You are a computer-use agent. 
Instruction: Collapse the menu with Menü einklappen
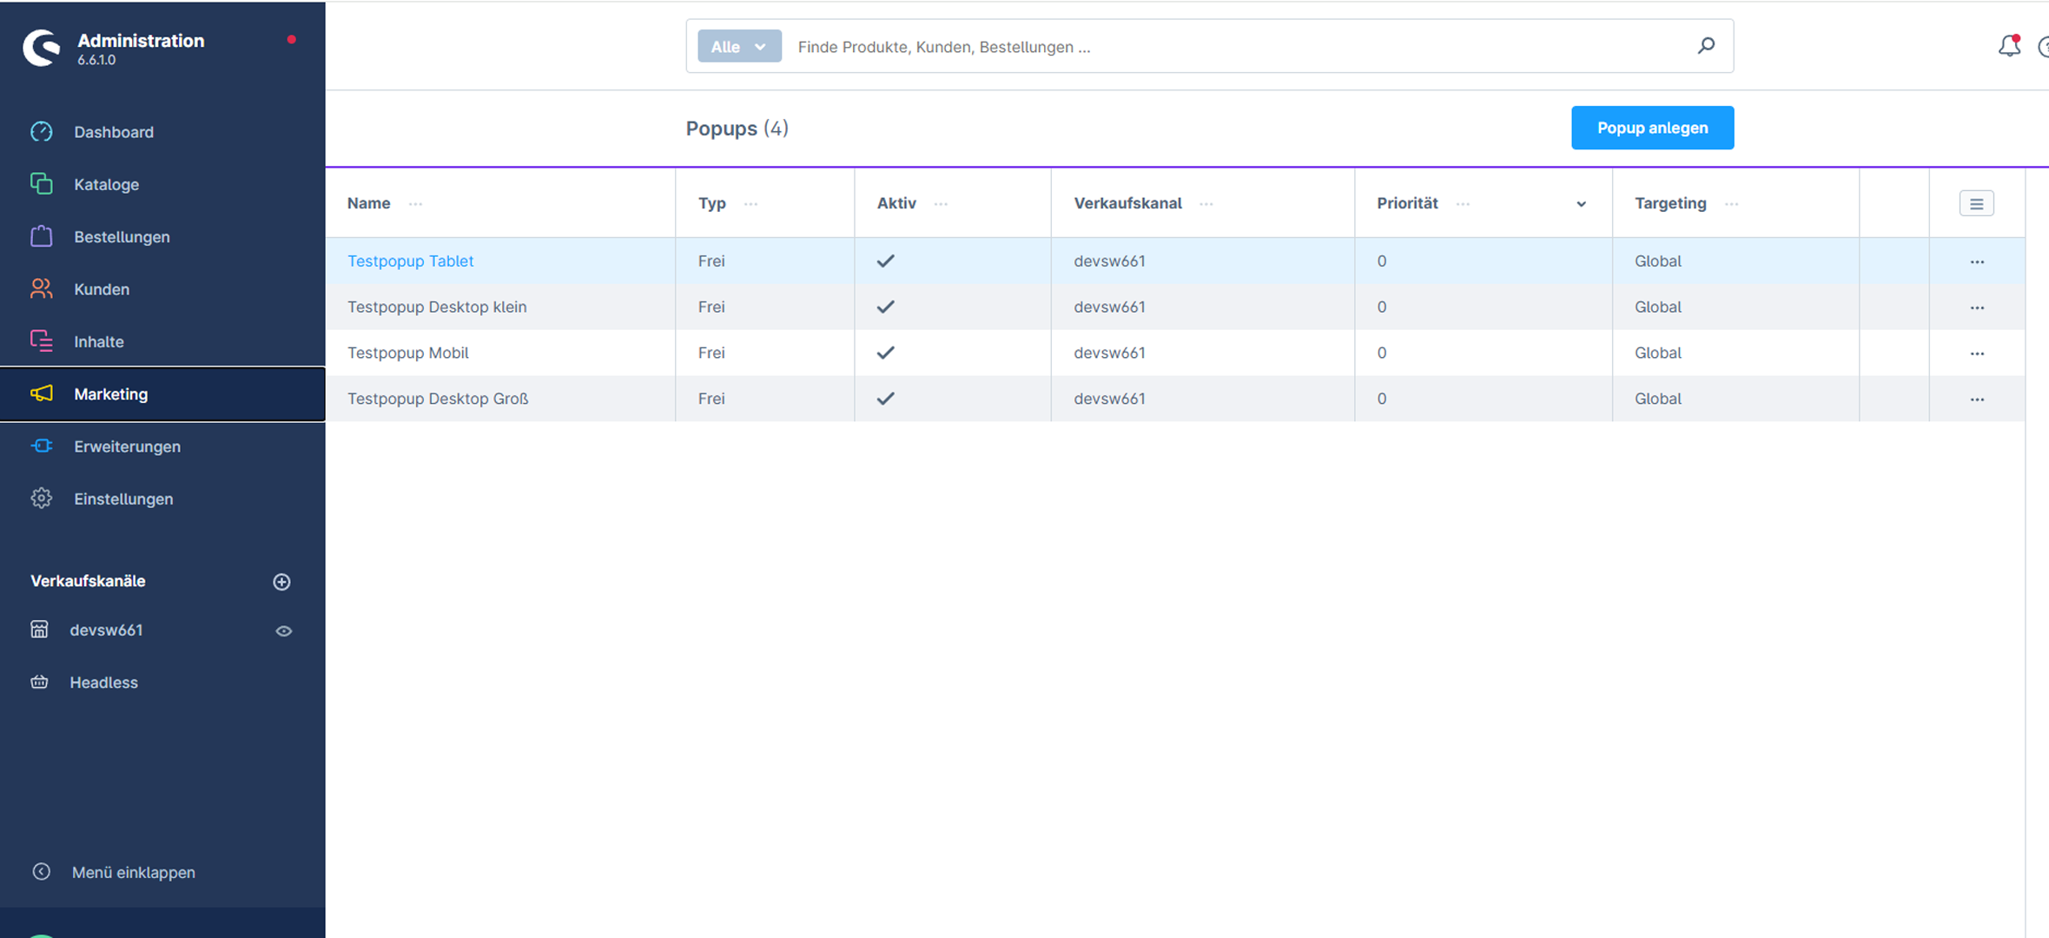pyautogui.click(x=133, y=872)
